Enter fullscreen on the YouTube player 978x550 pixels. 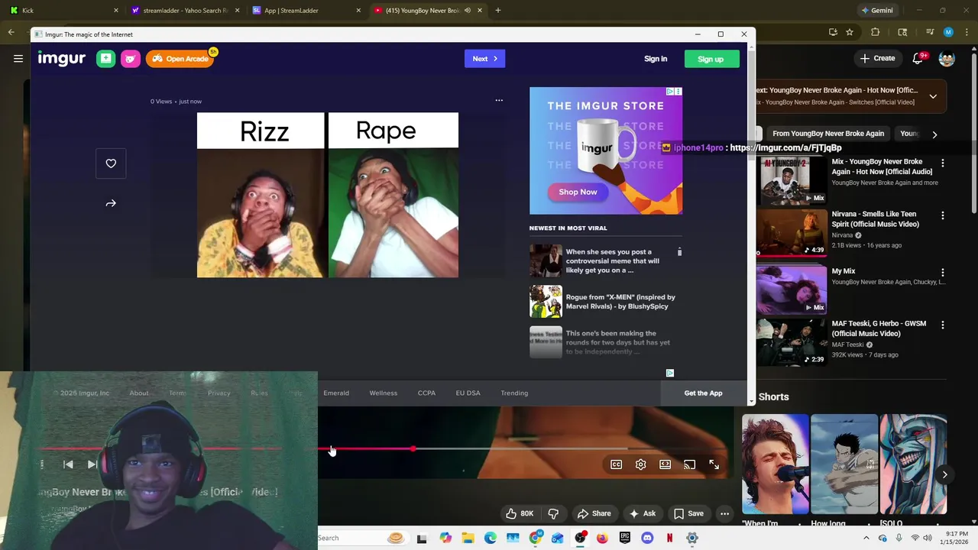point(714,464)
